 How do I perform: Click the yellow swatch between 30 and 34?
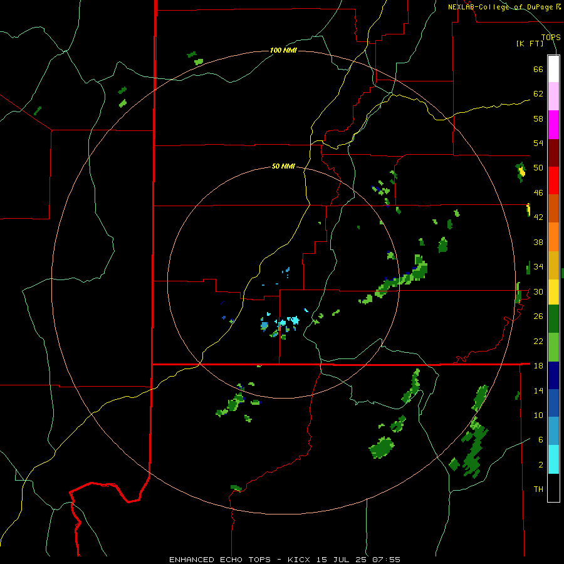pyautogui.click(x=553, y=291)
